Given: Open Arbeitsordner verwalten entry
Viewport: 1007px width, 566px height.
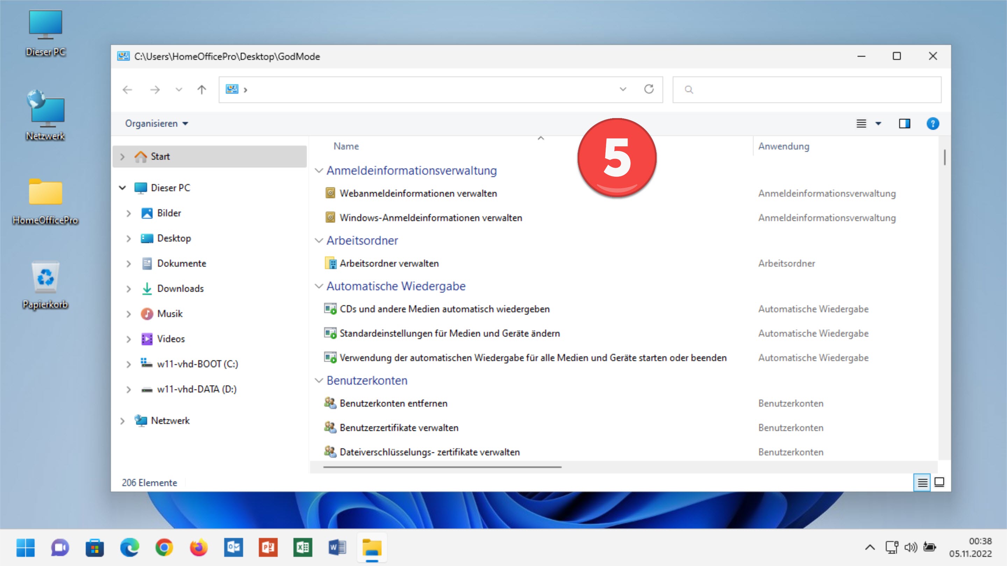Looking at the screenshot, I should pos(389,263).
